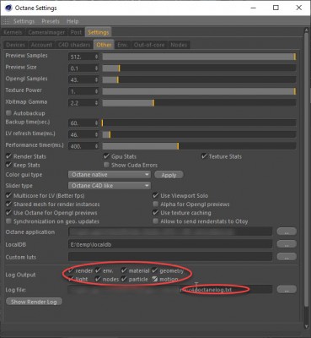Browse for the Log file location

[x=287, y=289]
